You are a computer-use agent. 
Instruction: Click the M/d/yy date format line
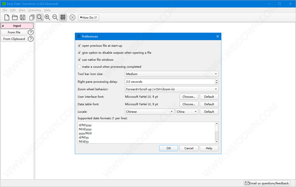click(84, 142)
